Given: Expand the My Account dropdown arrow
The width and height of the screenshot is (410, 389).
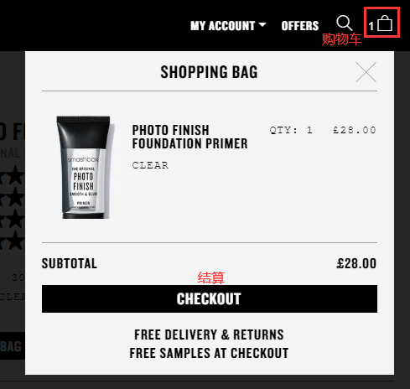Looking at the screenshot, I should [262, 25].
